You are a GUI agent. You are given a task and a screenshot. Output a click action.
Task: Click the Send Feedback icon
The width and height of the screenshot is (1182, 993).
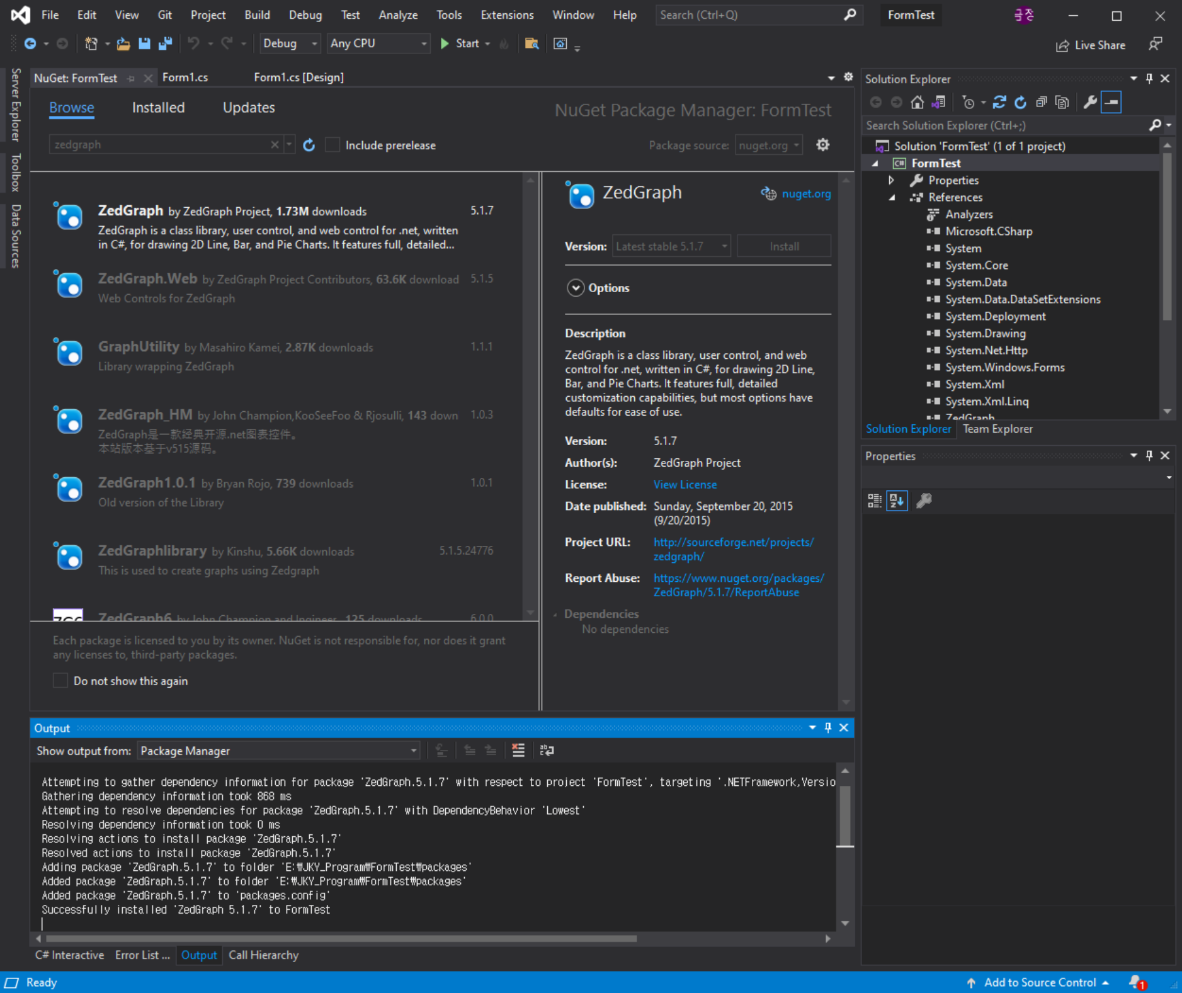click(x=1156, y=44)
